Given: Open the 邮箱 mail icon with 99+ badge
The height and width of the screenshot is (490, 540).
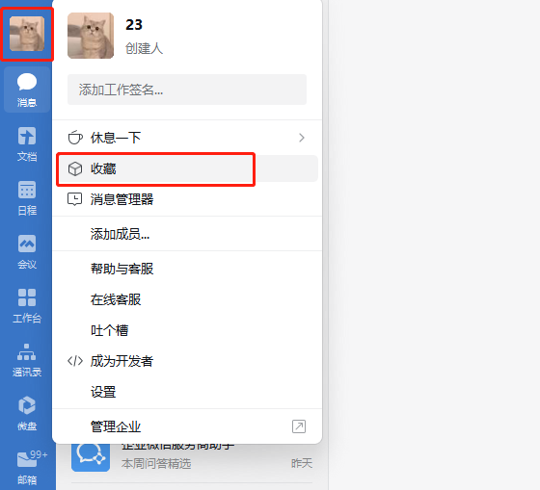Looking at the screenshot, I should 28,467.
